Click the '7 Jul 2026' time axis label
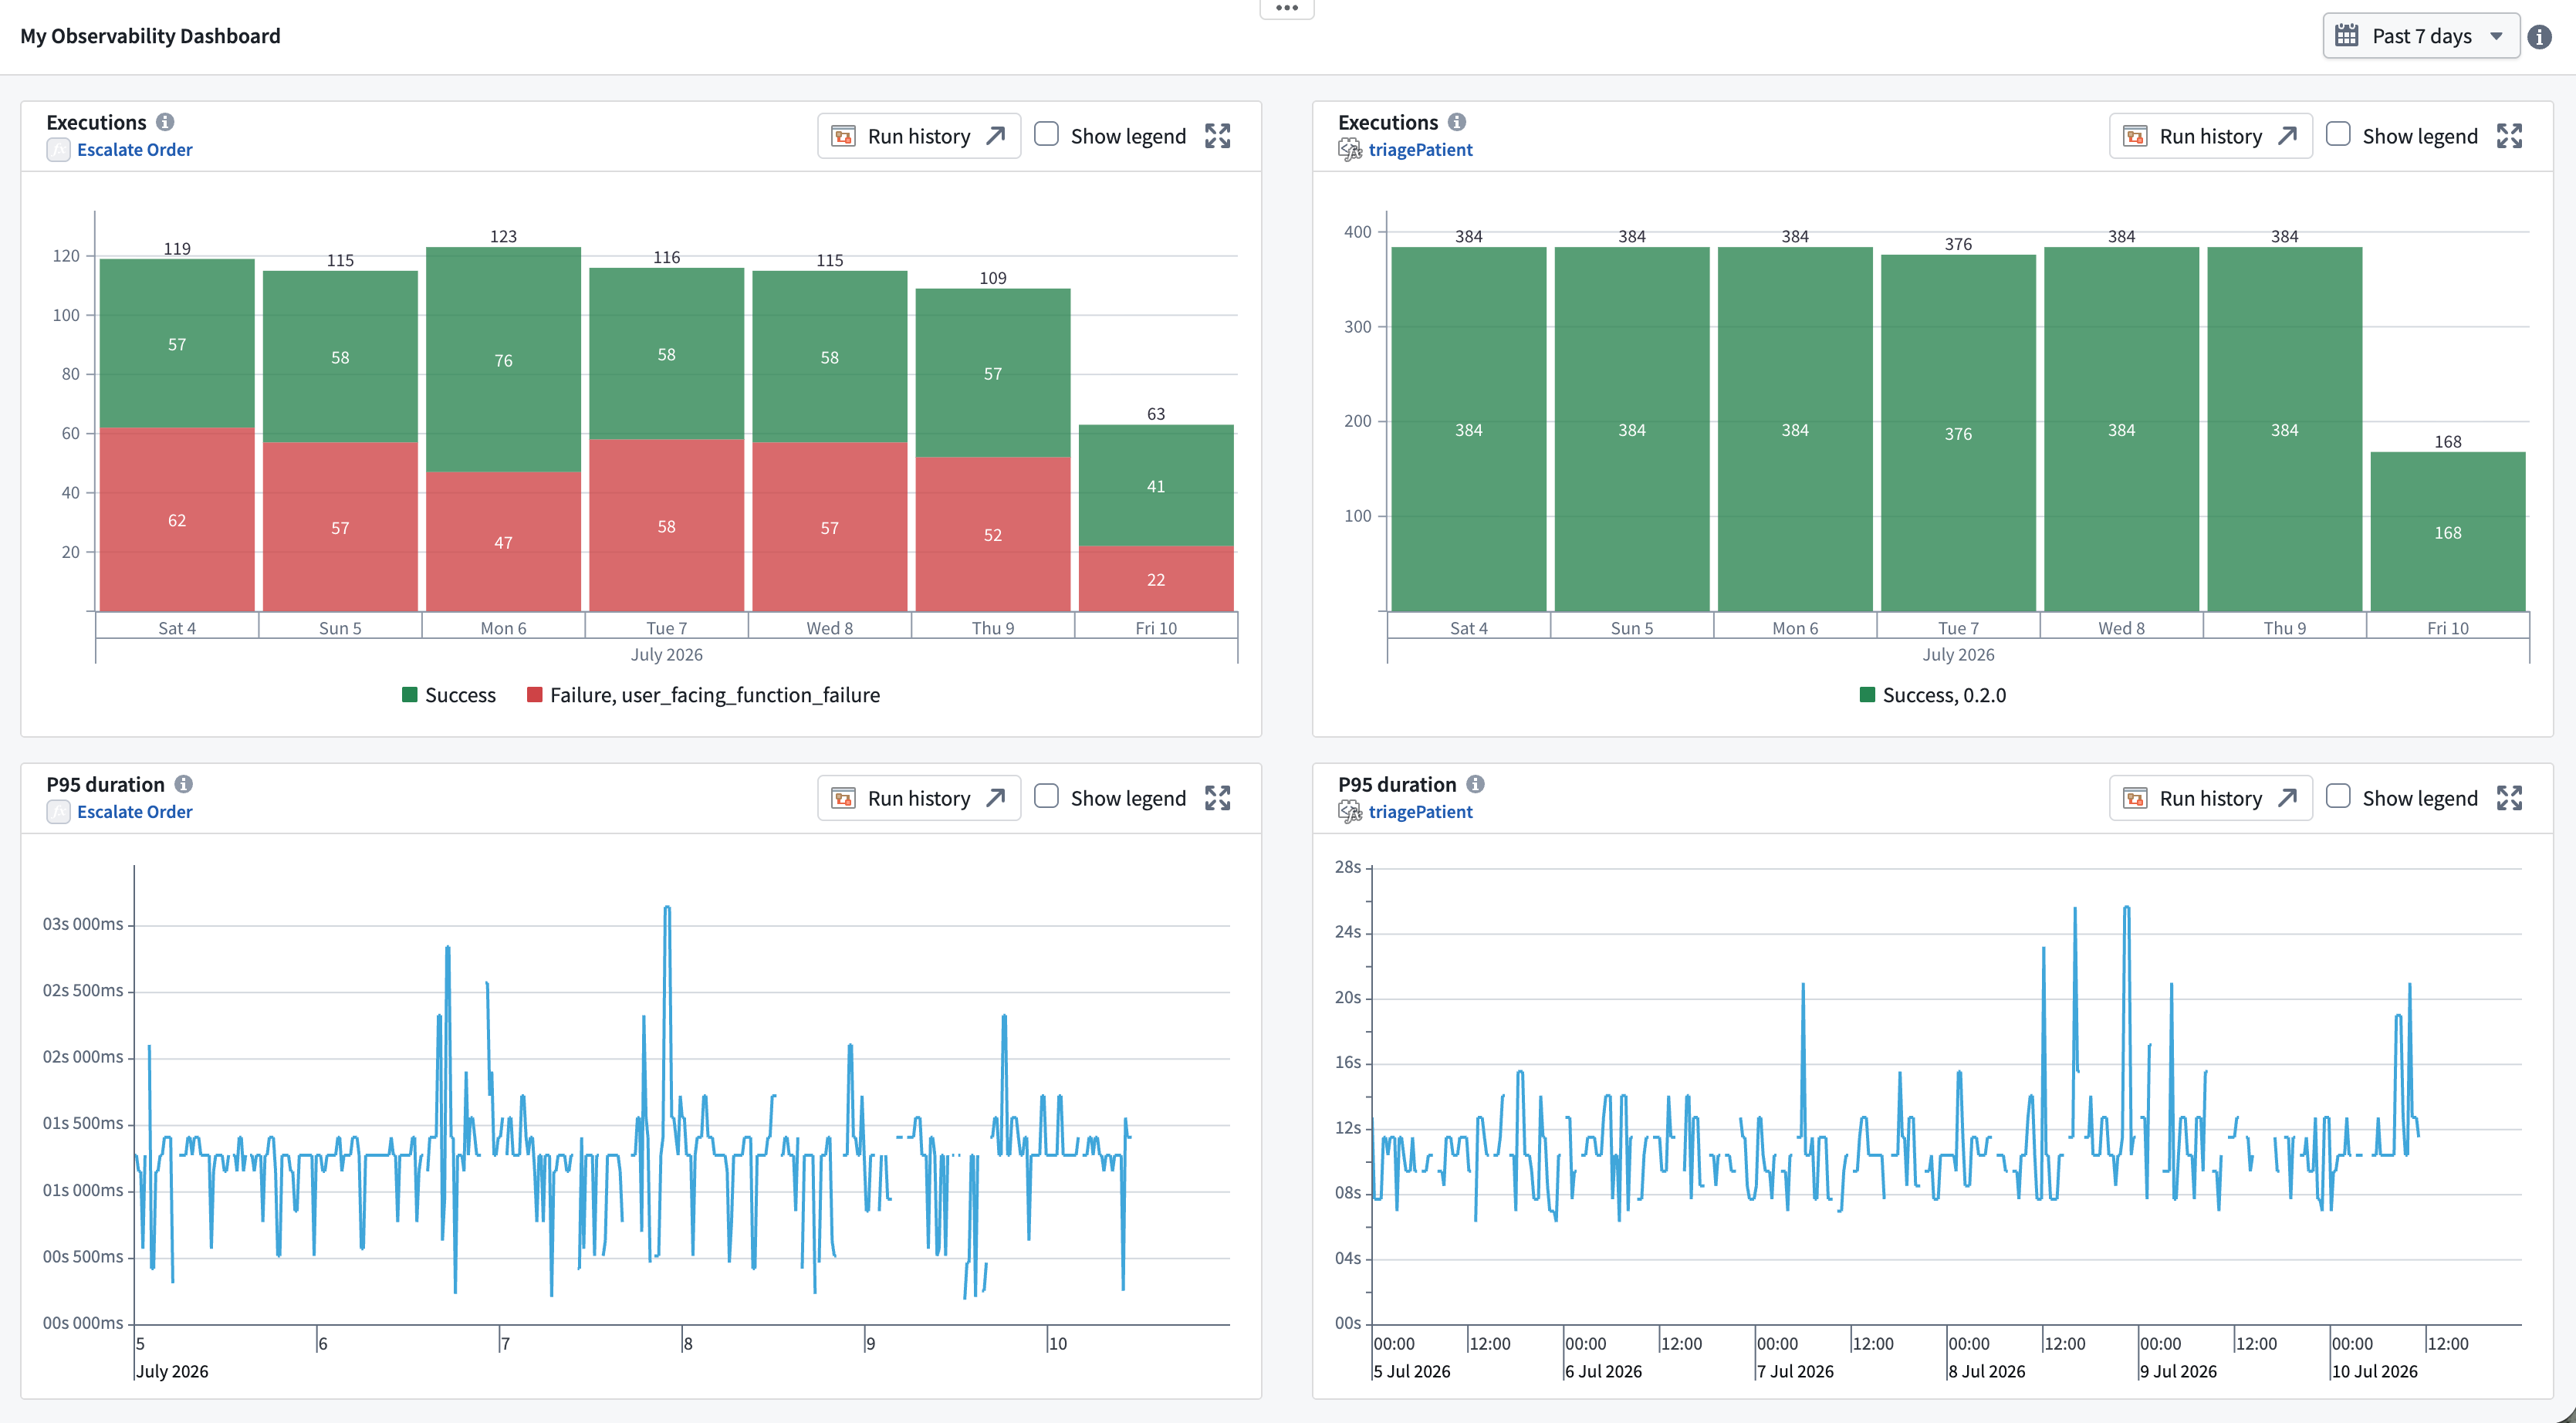Viewport: 2576px width, 1423px height. coord(1795,1371)
